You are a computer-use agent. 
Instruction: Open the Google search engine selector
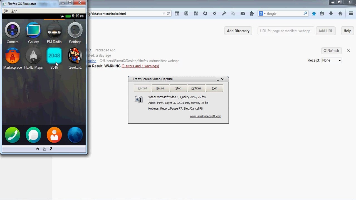tap(262, 14)
